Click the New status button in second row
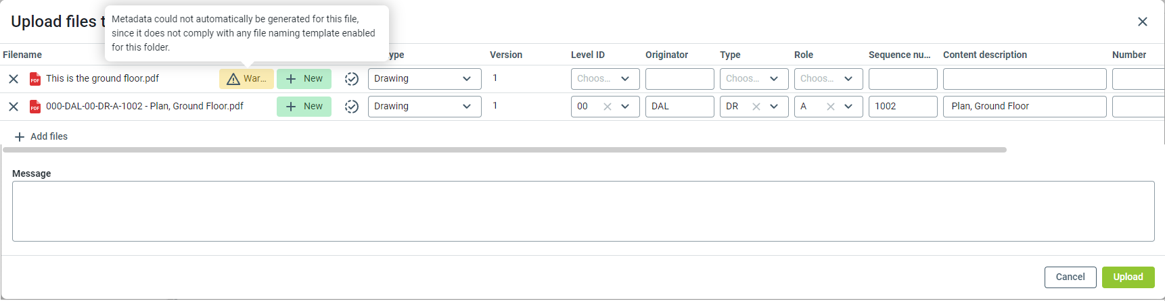Screen dimensions: 1165x301 [304, 107]
